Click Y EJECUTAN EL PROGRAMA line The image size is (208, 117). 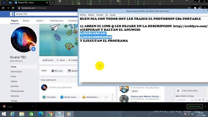[104, 41]
